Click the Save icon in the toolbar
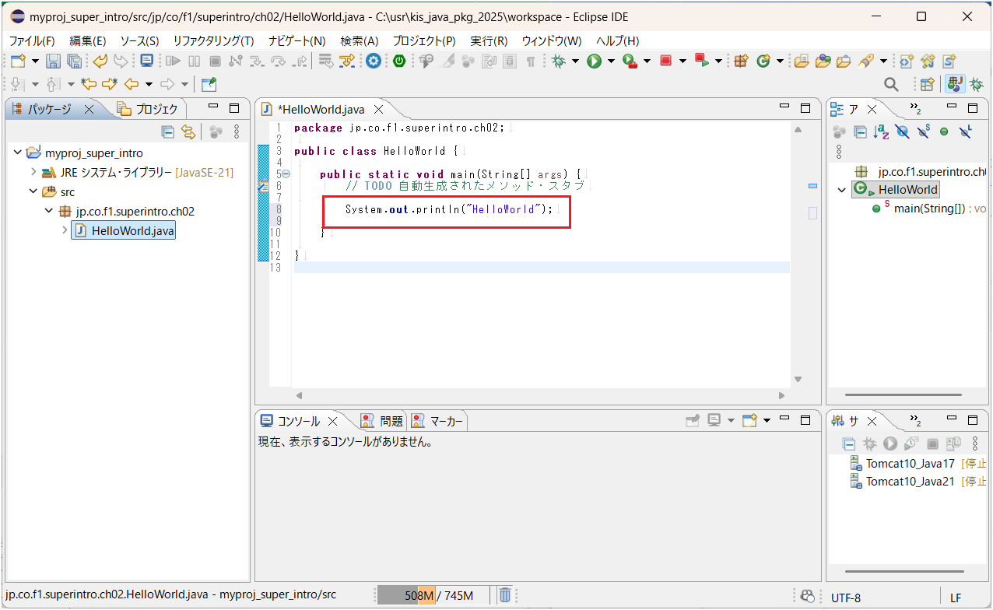This screenshot has width=993, height=610. point(53,61)
